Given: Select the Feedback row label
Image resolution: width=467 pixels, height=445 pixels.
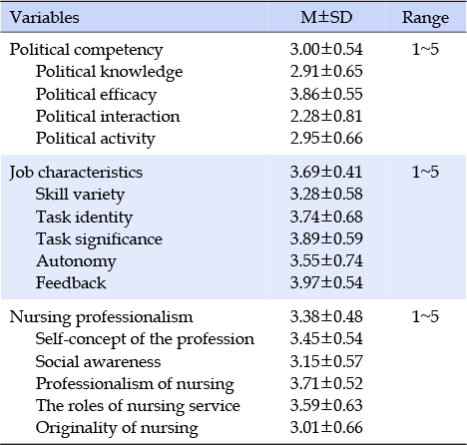Looking at the screenshot, I should pos(71,283).
